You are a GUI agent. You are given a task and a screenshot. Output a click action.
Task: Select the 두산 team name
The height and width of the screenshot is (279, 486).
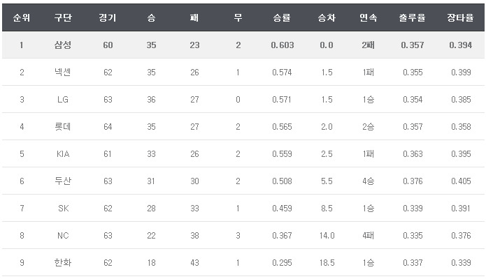pyautogui.click(x=63, y=181)
